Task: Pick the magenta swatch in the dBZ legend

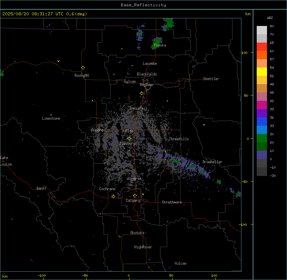Action: [262, 105]
